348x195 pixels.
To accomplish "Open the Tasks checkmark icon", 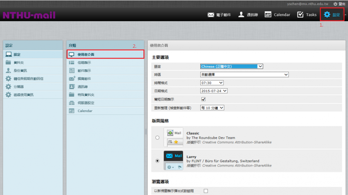I will [300, 15].
